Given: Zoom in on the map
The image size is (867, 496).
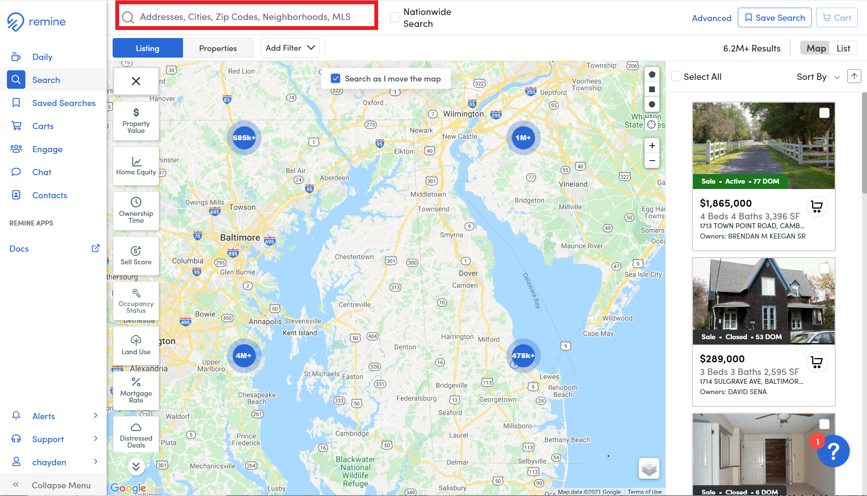Looking at the screenshot, I should click(x=652, y=146).
